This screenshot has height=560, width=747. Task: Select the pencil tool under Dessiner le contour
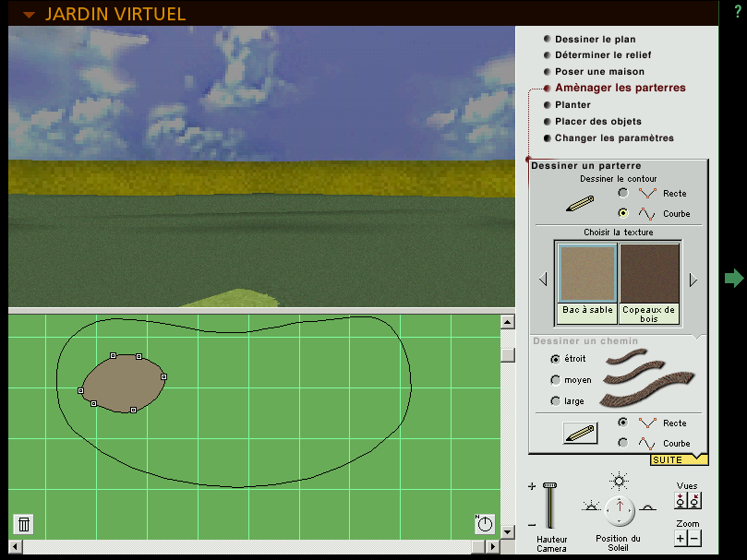(580, 204)
